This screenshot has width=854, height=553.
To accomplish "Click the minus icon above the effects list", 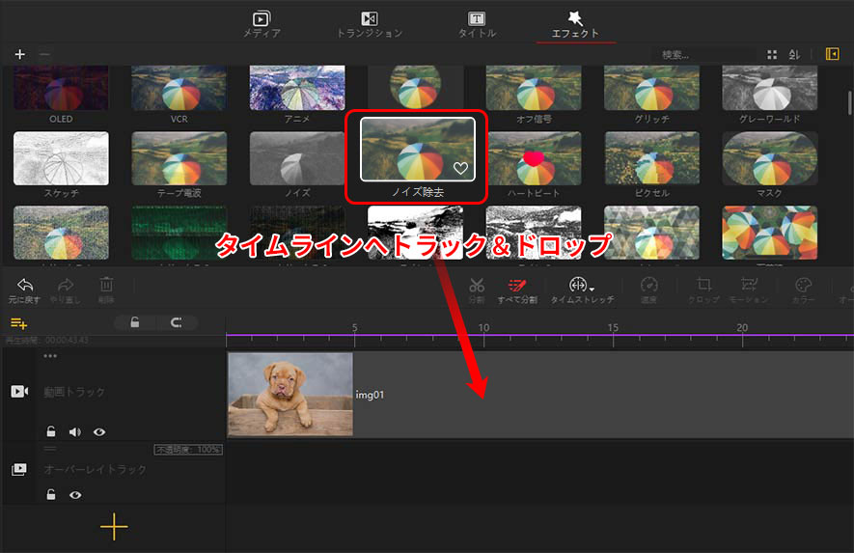I will 44,54.
